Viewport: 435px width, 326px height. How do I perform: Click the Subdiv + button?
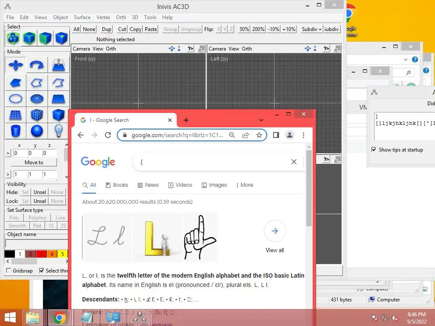tap(311, 29)
